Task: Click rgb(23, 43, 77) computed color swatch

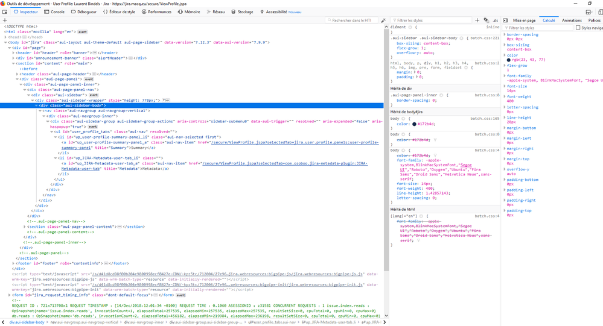Action: [x=509, y=60]
